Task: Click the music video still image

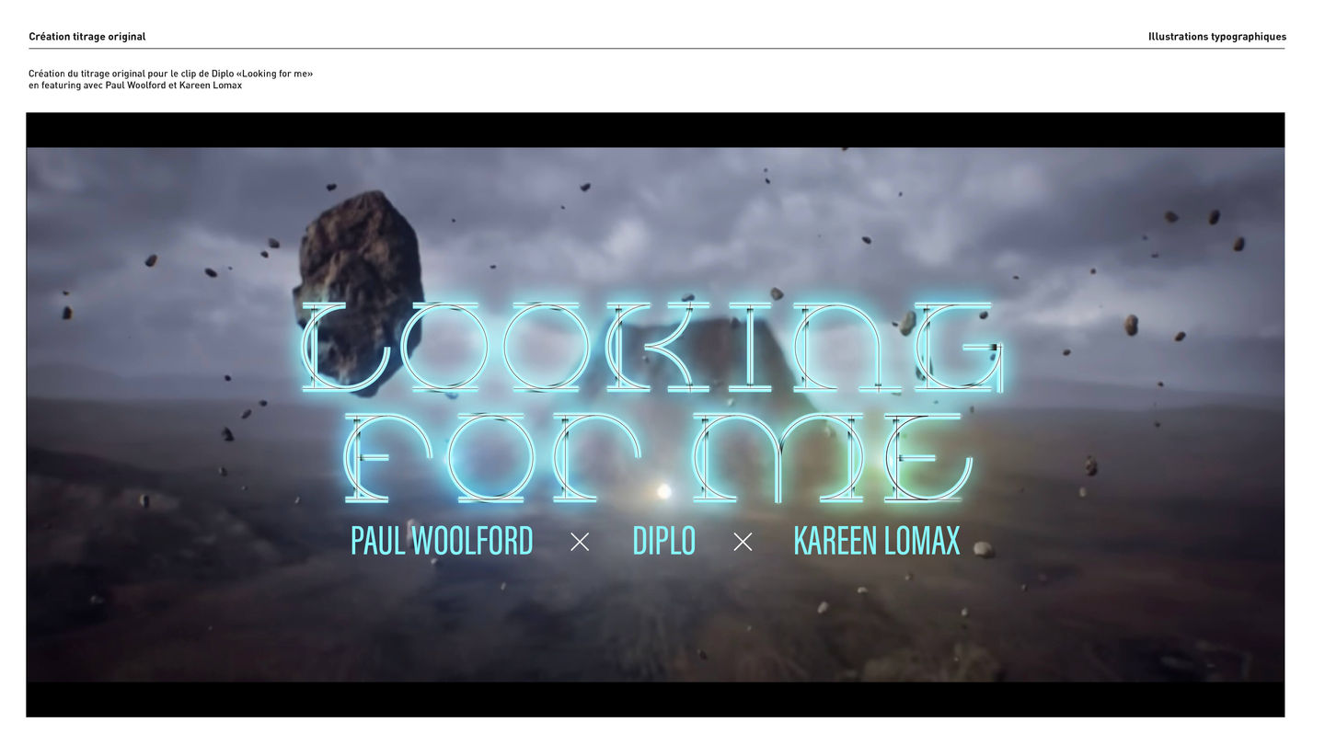Action: coord(655,415)
